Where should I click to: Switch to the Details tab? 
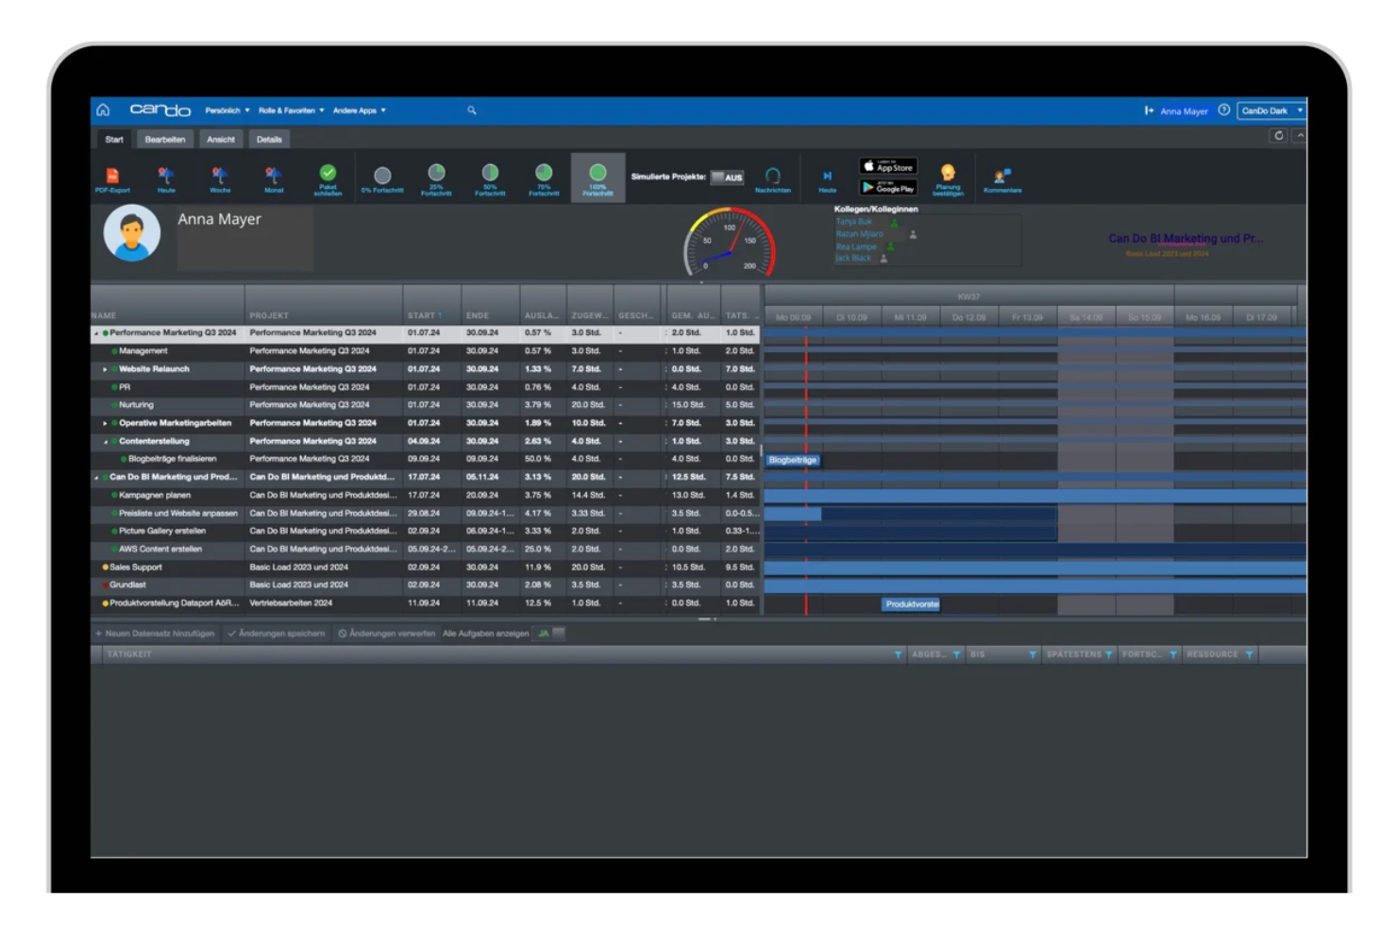[269, 140]
